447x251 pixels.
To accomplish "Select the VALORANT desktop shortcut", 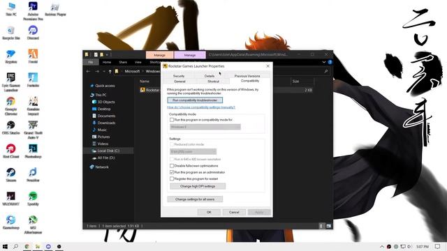I will pyautogui.click(x=11, y=198).
